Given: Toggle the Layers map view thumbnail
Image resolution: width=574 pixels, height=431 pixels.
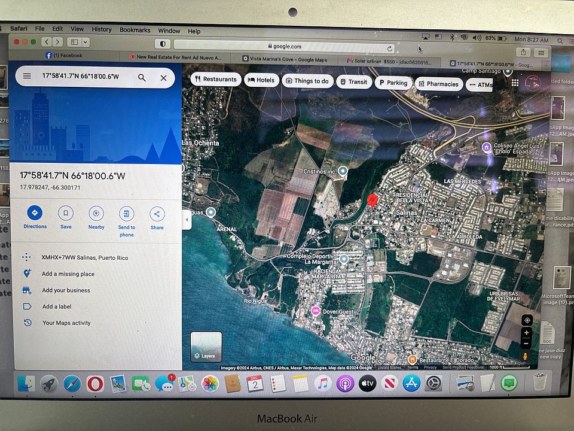Looking at the screenshot, I should coord(206,347).
